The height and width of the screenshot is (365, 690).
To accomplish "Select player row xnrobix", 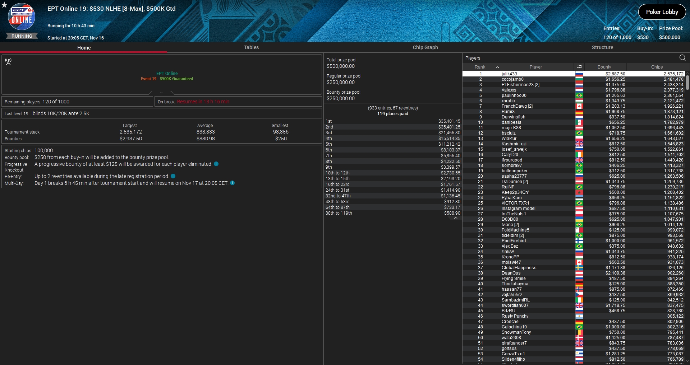I will point(574,101).
